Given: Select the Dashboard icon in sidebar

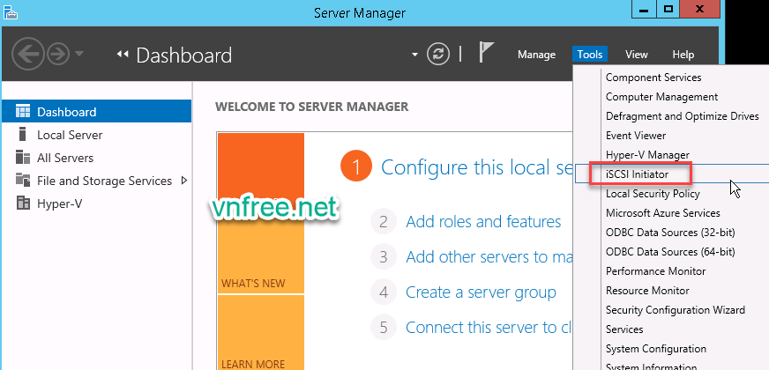Looking at the screenshot, I should (x=23, y=112).
